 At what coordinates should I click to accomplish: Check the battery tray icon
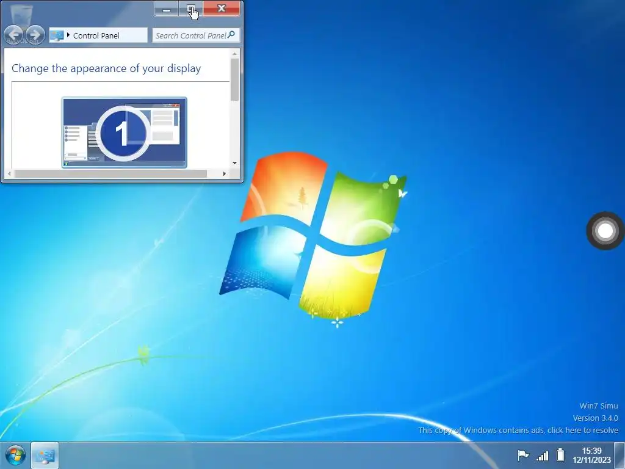pyautogui.click(x=560, y=454)
